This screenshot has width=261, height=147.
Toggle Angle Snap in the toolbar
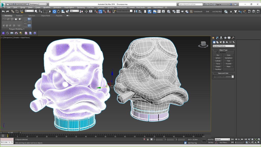click(x=100, y=11)
